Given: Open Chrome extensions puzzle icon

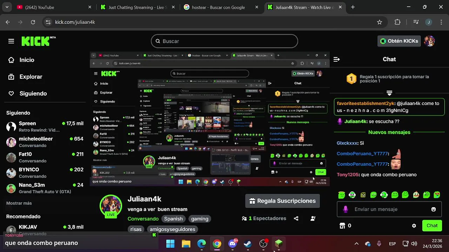Looking at the screenshot, I should (397, 22).
